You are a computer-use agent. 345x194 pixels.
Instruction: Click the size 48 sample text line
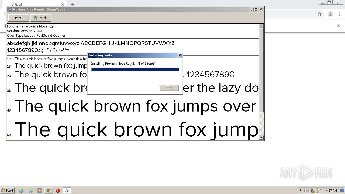coord(136,106)
